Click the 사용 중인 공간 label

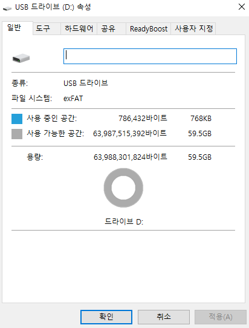(52, 119)
